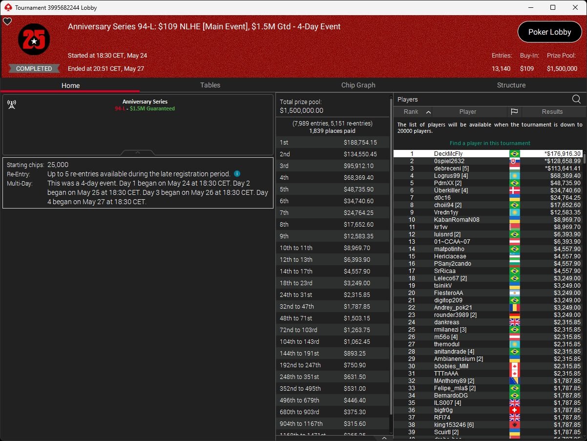Select player PSany2cando

pos(488,264)
